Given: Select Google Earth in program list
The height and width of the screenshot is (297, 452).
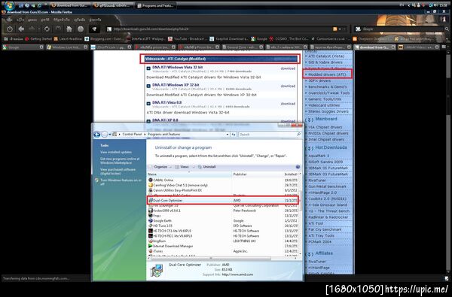Looking at the screenshot, I should pyautogui.click(x=223, y=221).
